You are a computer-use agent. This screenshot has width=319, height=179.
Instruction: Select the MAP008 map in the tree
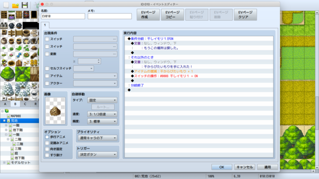coord(15,116)
